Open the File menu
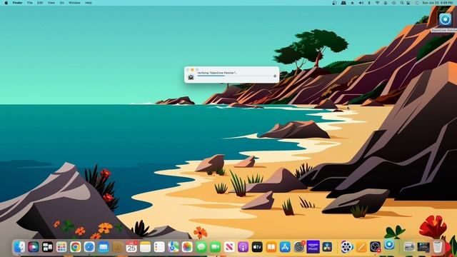457x257 pixels. click(x=30, y=3)
